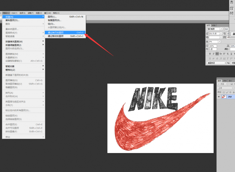This screenshot has width=235, height=172.
Task: Open the 选择(S) menu
Action: click(x=22, y=13)
